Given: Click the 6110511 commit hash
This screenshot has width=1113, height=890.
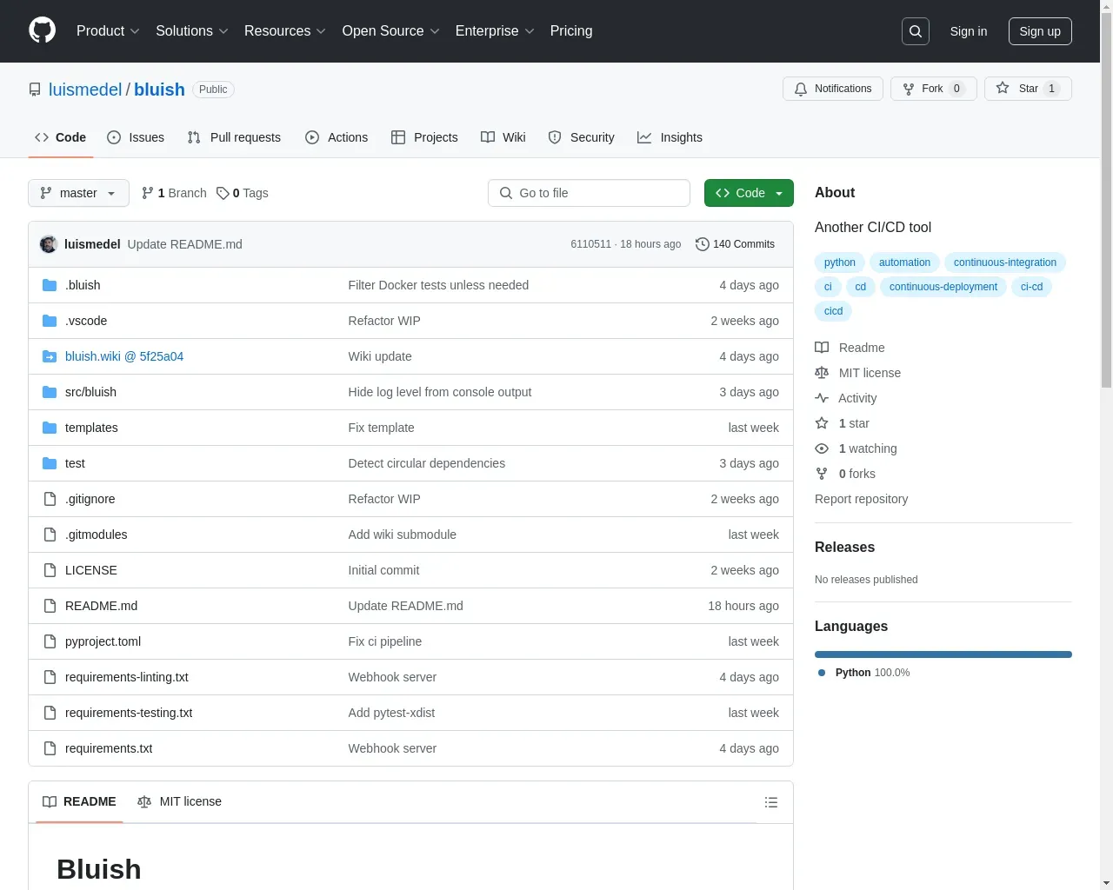Looking at the screenshot, I should 591,244.
